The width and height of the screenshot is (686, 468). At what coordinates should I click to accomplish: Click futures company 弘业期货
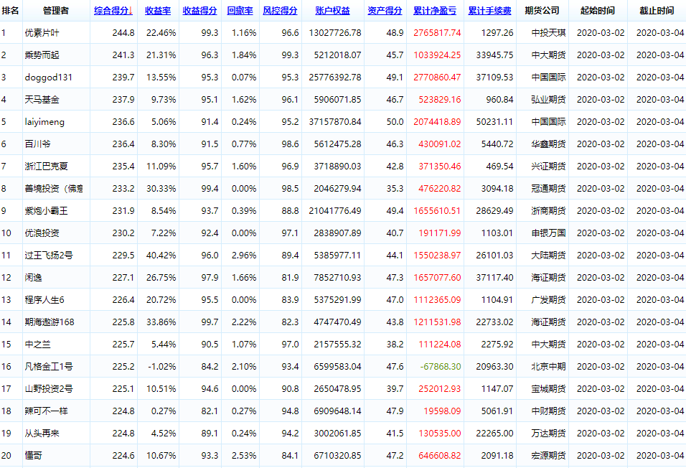pos(549,99)
